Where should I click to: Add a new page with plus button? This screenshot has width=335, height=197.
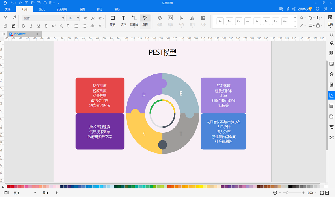coord(56,193)
